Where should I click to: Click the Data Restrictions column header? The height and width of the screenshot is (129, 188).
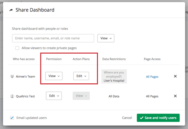tap(114, 59)
